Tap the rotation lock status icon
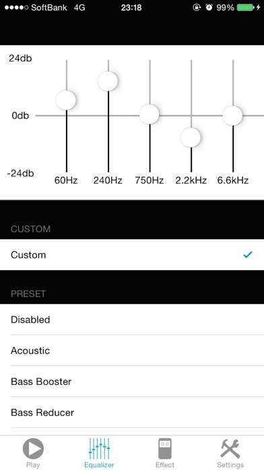264x470 pixels. coord(197,7)
